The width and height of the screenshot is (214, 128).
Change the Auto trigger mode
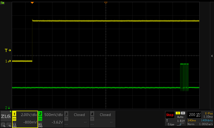pyautogui.click(x=180, y=117)
